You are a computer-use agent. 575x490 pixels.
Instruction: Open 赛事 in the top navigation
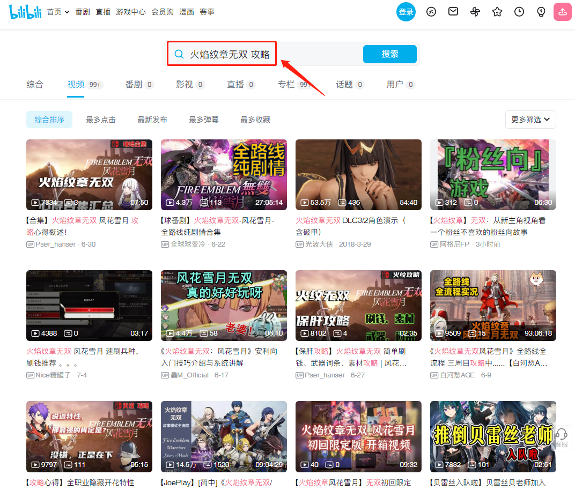(x=207, y=12)
